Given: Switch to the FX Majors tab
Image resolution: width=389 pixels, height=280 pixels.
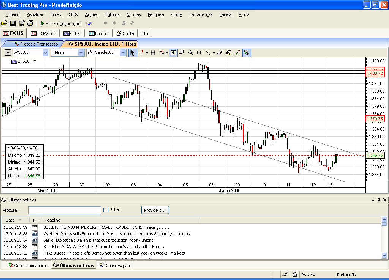Looking at the screenshot, I should coord(43,33).
